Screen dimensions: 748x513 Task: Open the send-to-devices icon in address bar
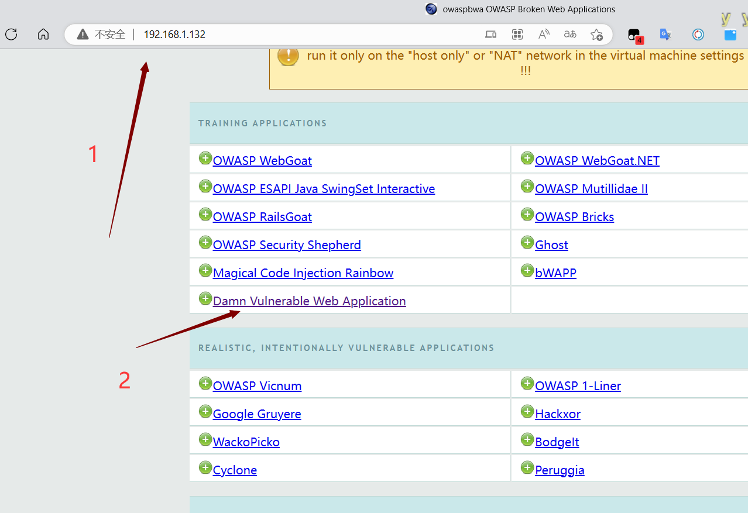point(491,35)
